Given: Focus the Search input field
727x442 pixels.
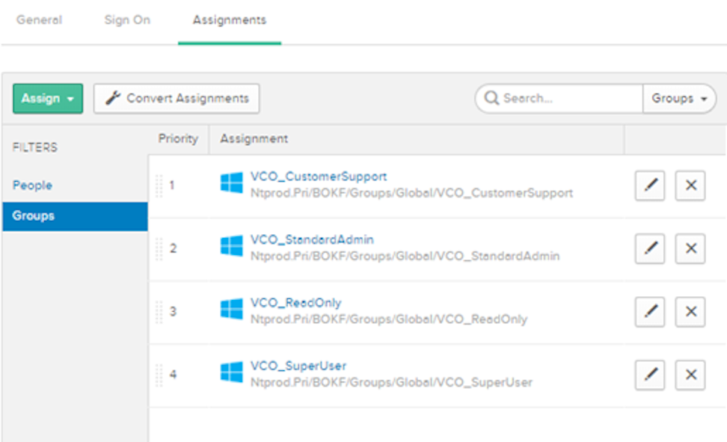Looking at the screenshot, I should [x=568, y=99].
